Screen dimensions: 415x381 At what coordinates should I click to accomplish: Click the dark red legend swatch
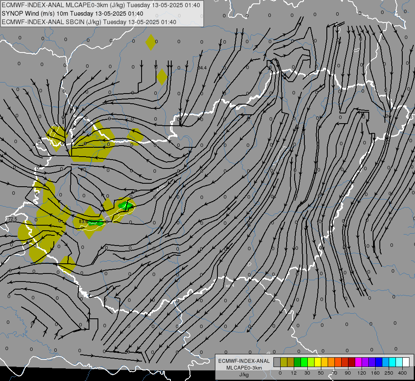(351, 362)
